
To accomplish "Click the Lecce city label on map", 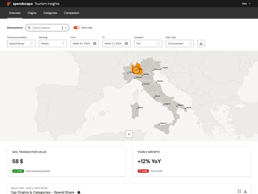I will (x=189, y=108).
